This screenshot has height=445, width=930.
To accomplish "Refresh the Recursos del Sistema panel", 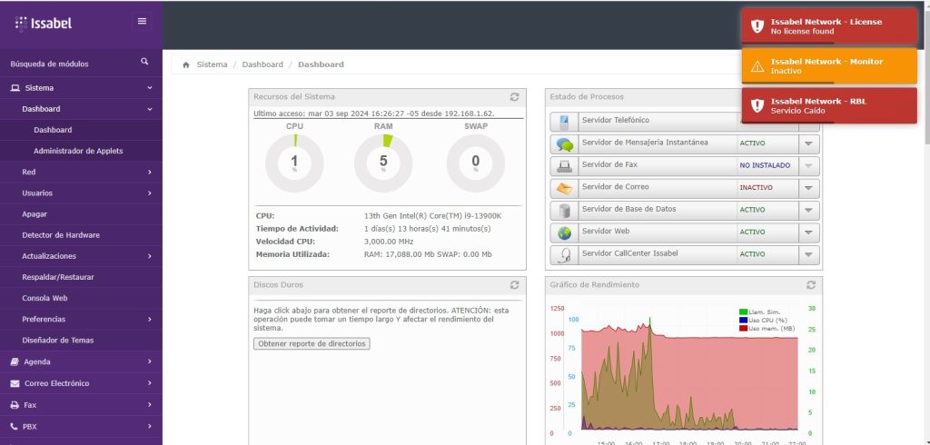I will pos(515,96).
